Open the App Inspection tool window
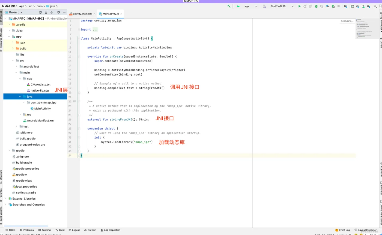Viewport: 382px width, 235px height. pyautogui.click(x=111, y=230)
